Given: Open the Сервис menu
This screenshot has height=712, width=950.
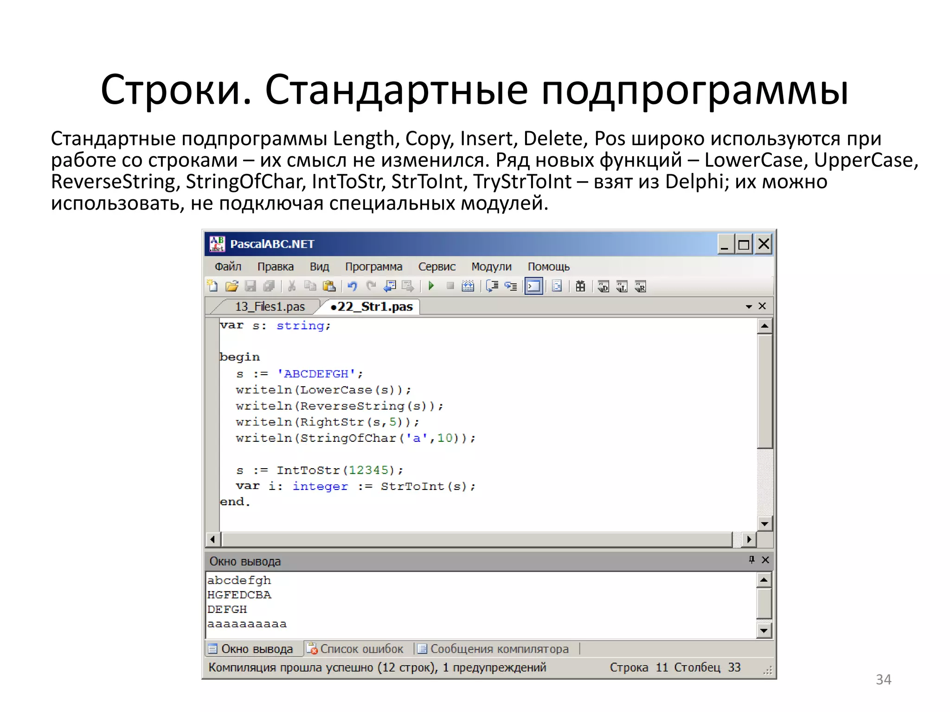Looking at the screenshot, I should (437, 267).
